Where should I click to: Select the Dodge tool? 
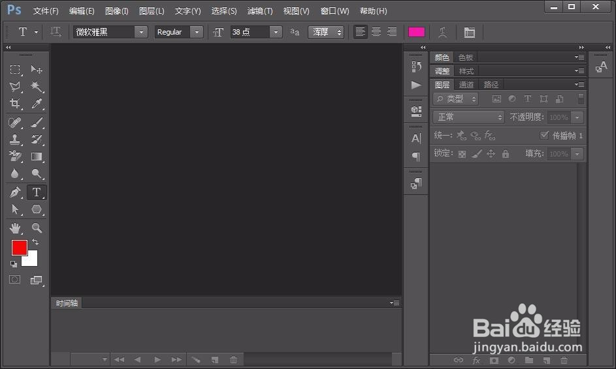pos(37,173)
